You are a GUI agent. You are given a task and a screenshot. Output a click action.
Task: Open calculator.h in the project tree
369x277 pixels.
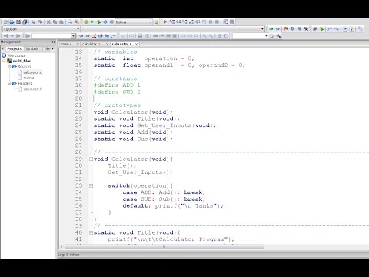(32, 89)
